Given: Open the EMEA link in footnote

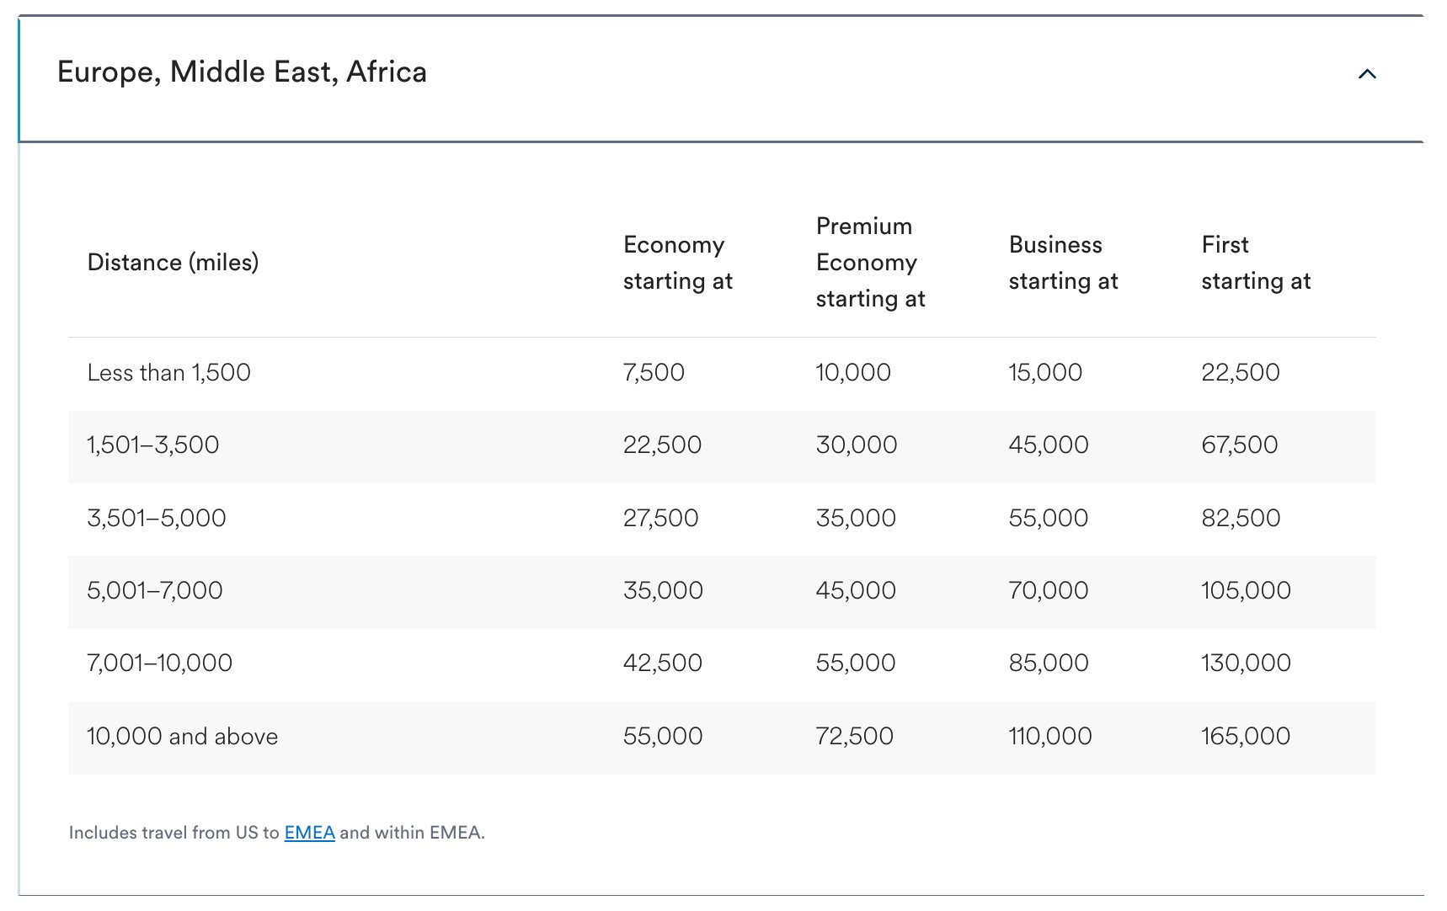Looking at the screenshot, I should point(309,833).
